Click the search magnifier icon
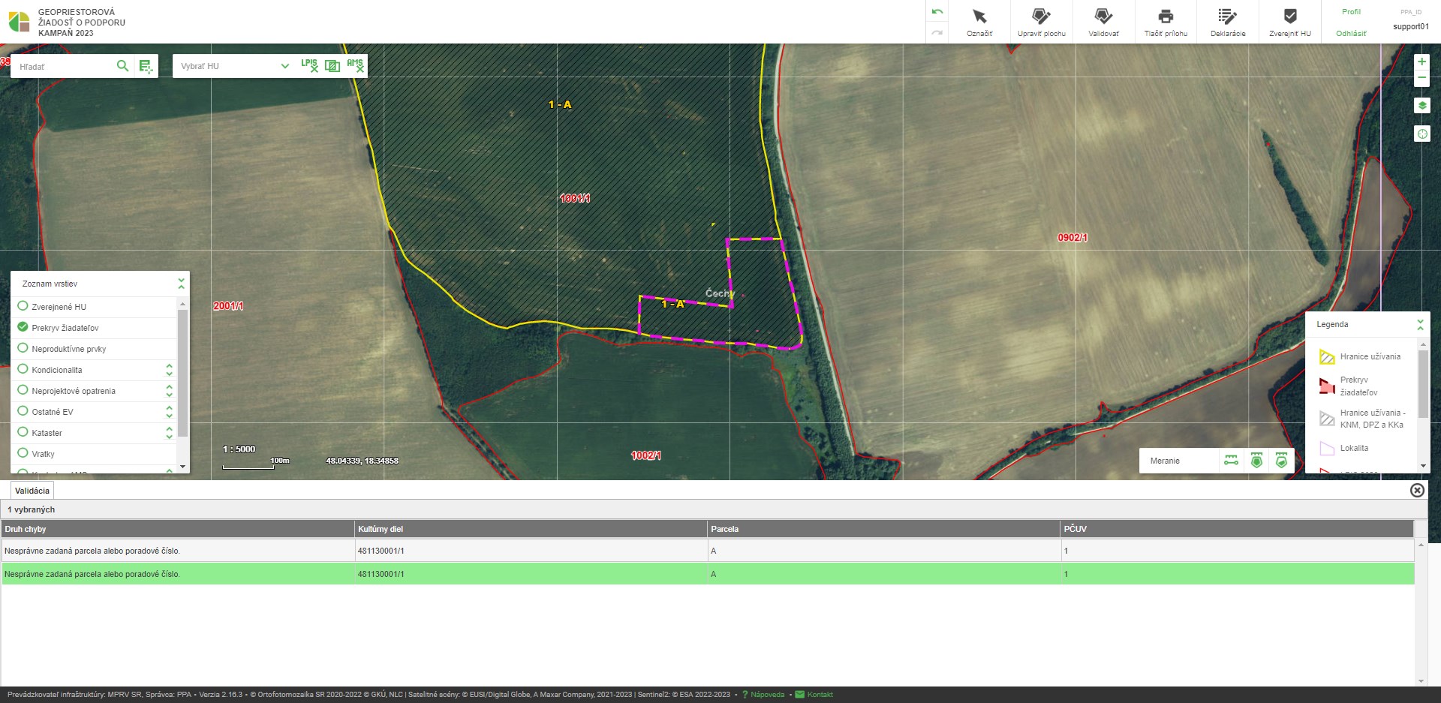The height and width of the screenshot is (703, 1441). 122,66
